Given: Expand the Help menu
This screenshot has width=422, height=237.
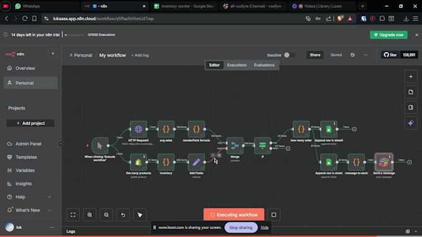Looking at the screenshot, I should point(50,197).
